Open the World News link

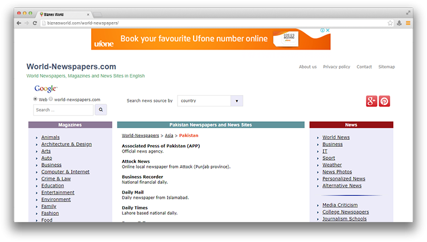336,137
